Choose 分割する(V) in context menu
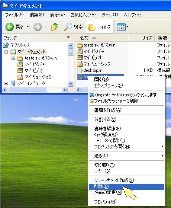The image size is (171, 208). click(x=127, y=119)
